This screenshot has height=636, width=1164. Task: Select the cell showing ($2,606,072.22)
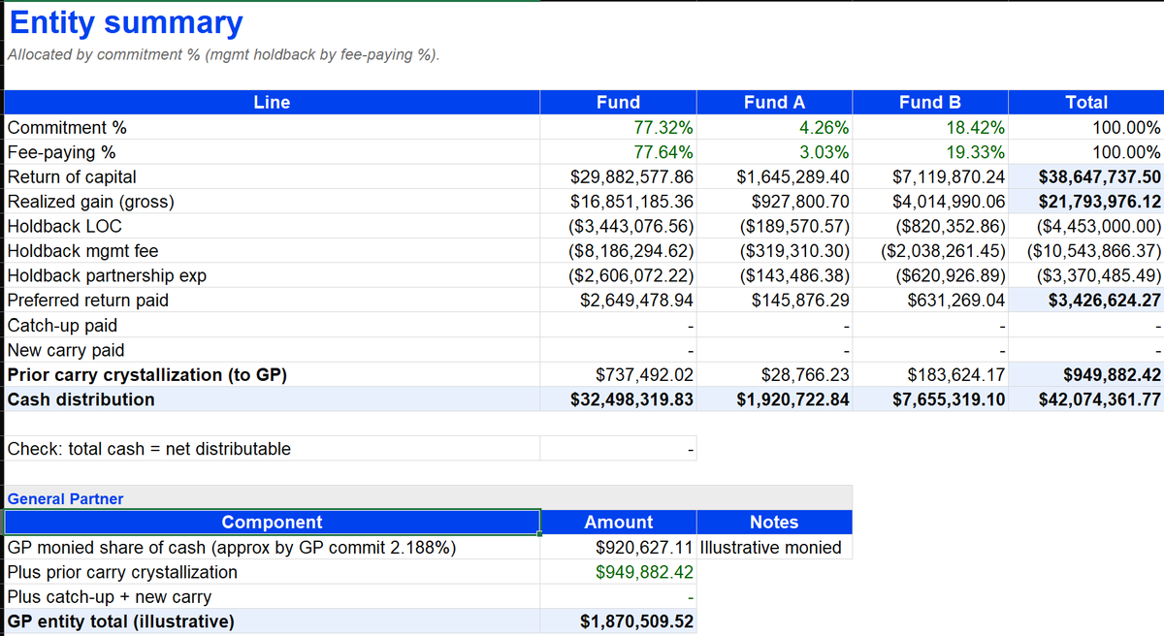click(618, 276)
